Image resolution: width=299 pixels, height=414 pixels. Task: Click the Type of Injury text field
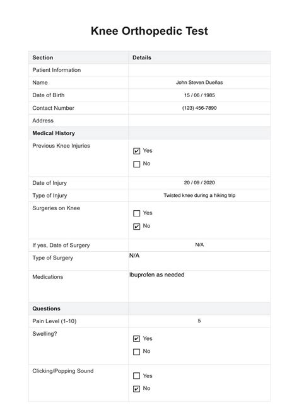pos(199,196)
